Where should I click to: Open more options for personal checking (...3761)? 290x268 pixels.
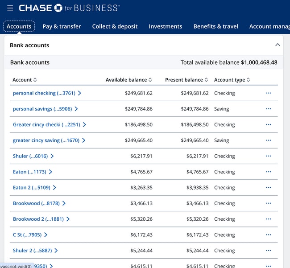269,93
